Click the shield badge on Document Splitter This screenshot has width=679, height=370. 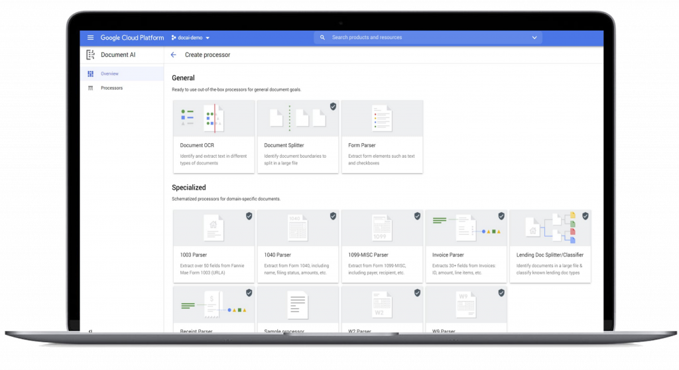tap(333, 106)
